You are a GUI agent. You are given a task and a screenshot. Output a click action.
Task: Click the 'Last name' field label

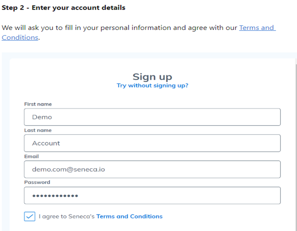pyautogui.click(x=38, y=130)
